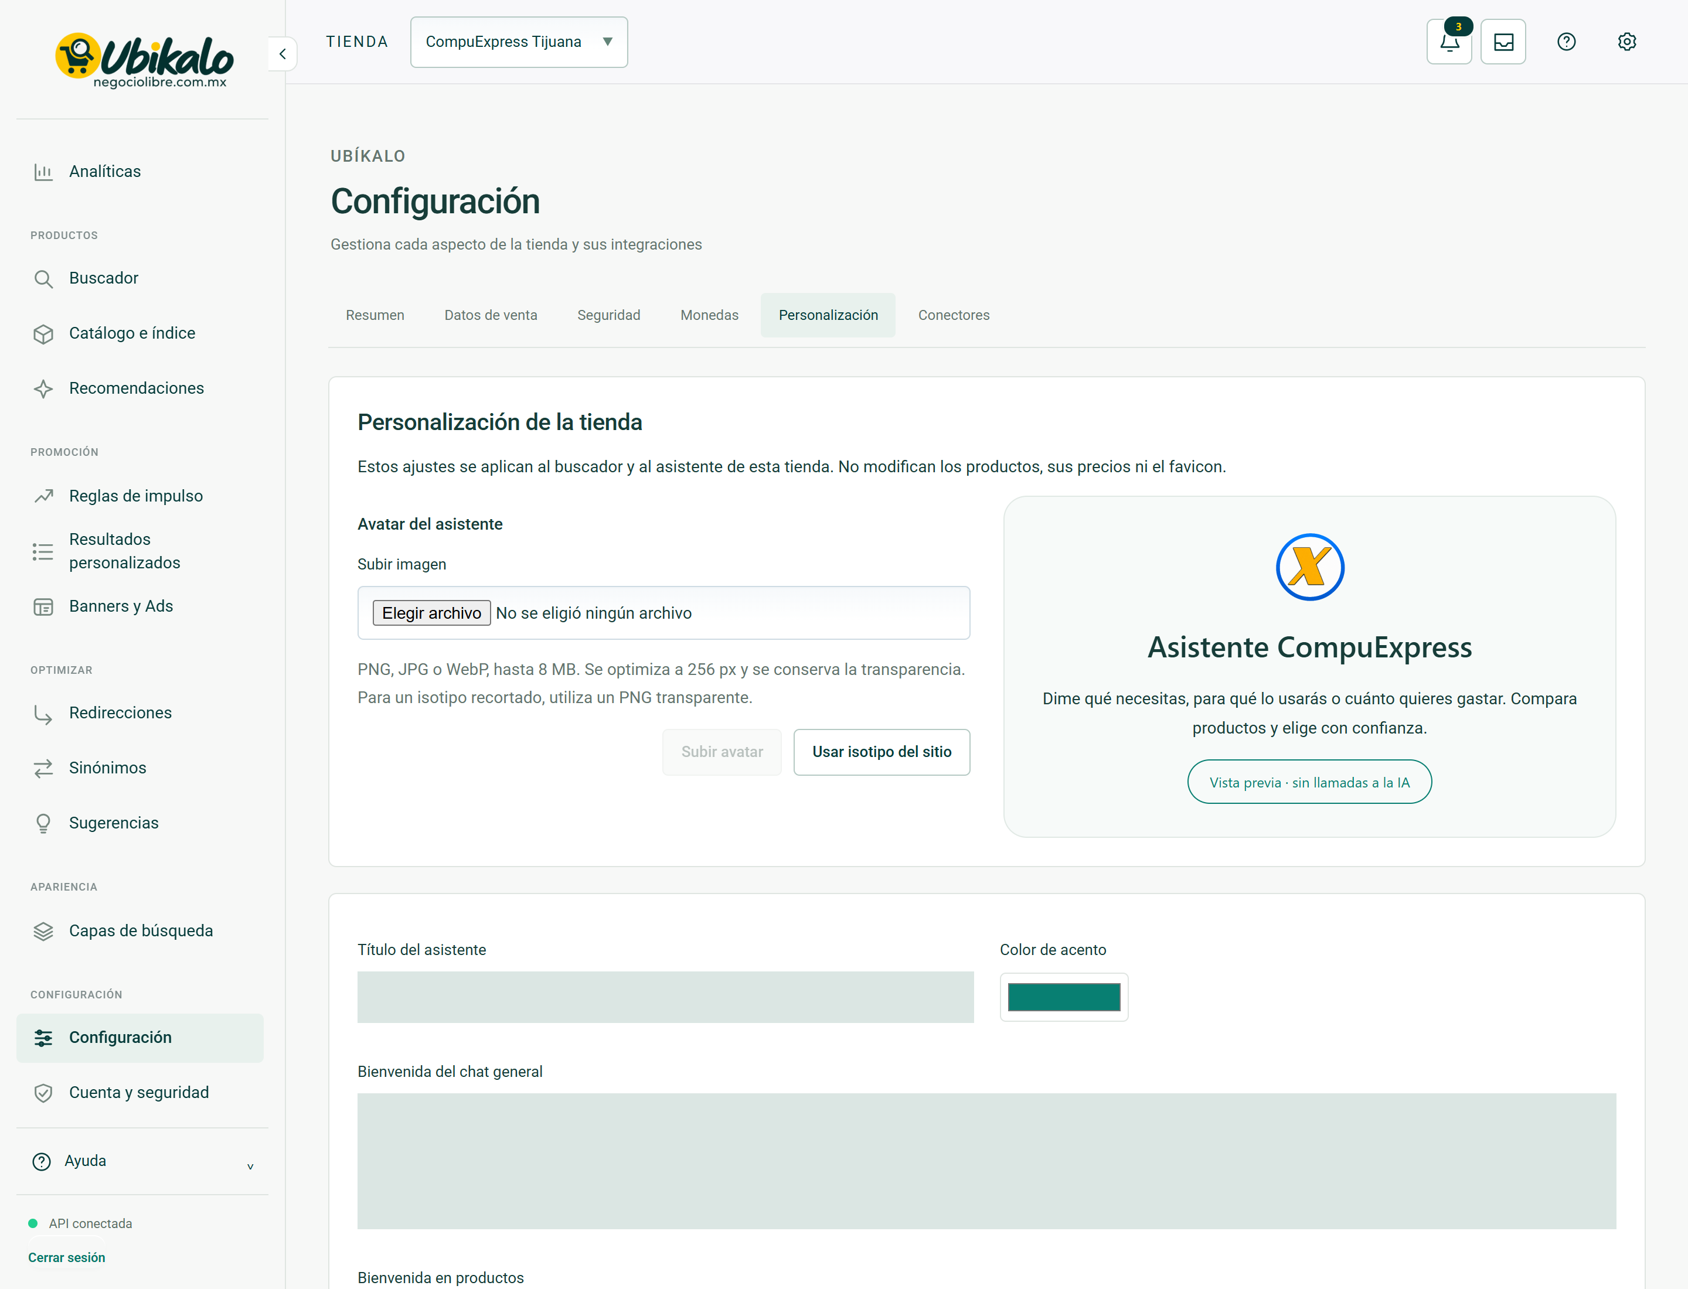Click the Capas de búsqueda layers icon
Image resolution: width=1688 pixels, height=1289 pixels.
click(43, 932)
